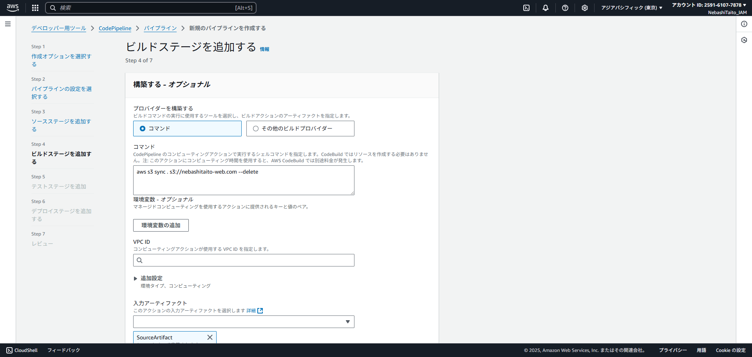Toggle the hamburger side navigation menu

8,24
